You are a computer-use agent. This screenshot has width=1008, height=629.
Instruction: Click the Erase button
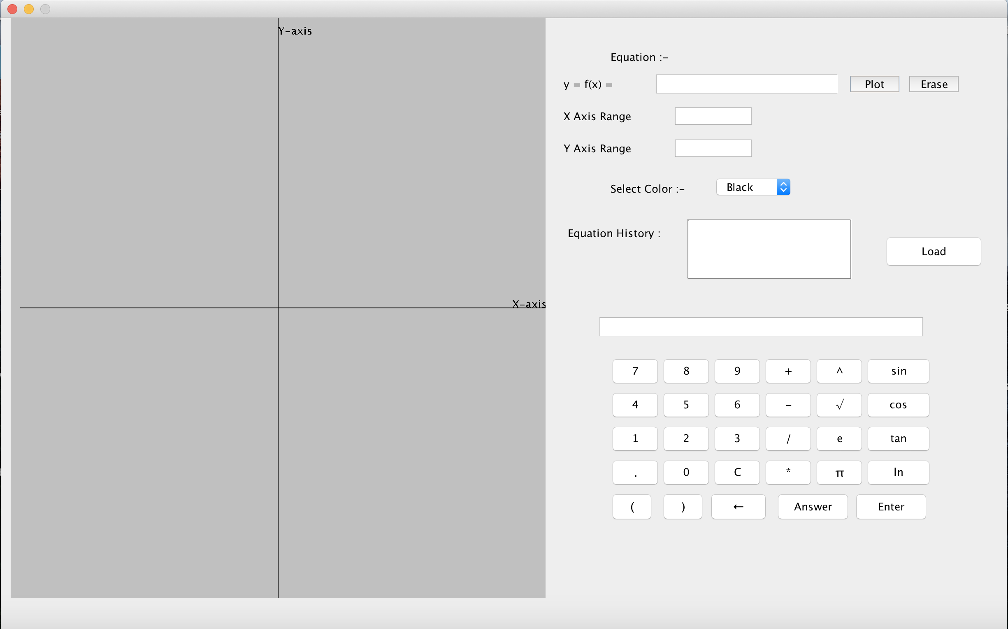pyautogui.click(x=933, y=84)
